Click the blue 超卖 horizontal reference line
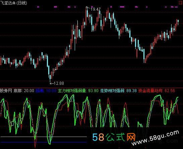The image size is (183, 149). 44,142
